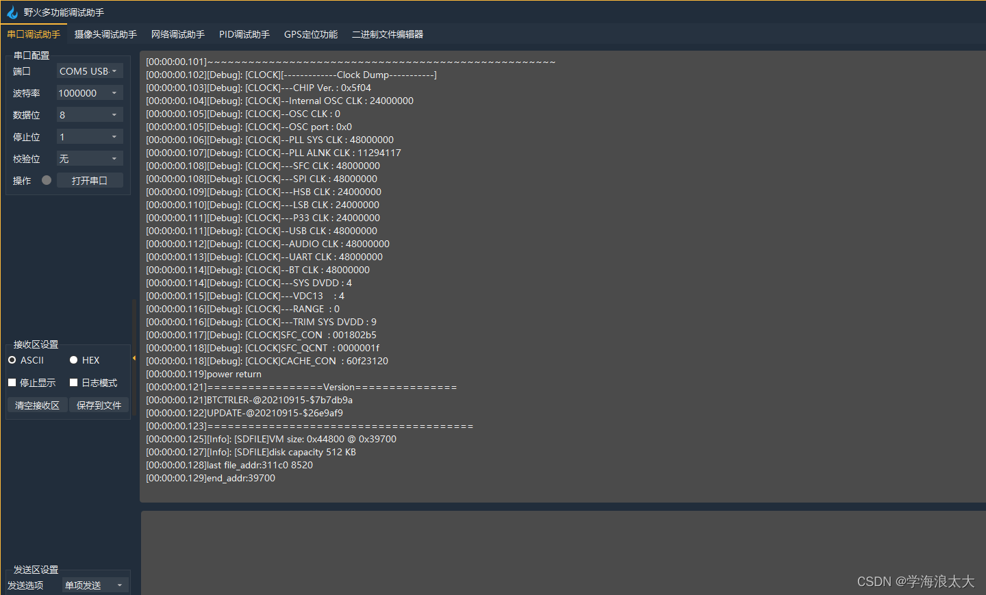This screenshot has height=595, width=986.
Task: Switch to 串口调试助手 tab
Action: 34,34
